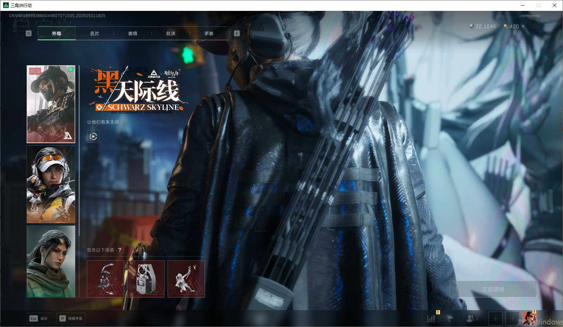Click the Q previous-tab key hint

tap(29, 33)
